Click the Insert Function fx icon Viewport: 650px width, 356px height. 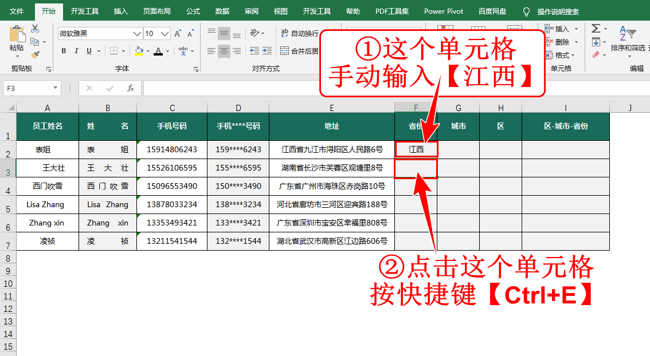click(131, 88)
